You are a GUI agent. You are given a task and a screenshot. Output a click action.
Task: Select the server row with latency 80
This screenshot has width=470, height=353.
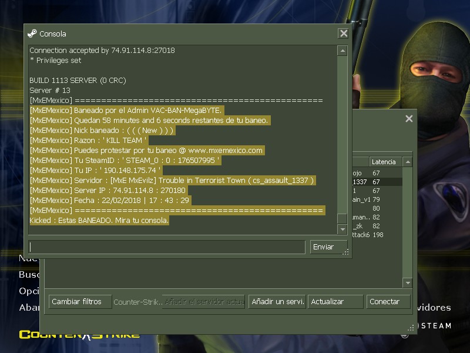[377, 208]
